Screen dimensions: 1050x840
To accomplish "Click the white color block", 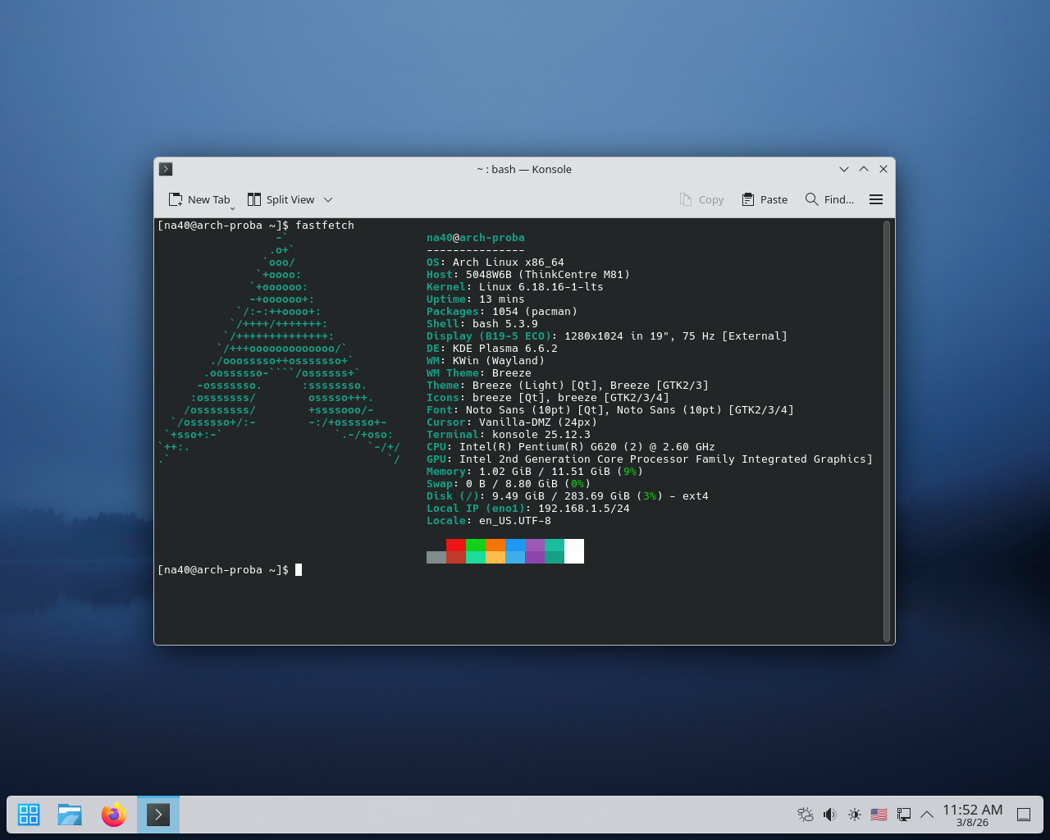I will [574, 551].
